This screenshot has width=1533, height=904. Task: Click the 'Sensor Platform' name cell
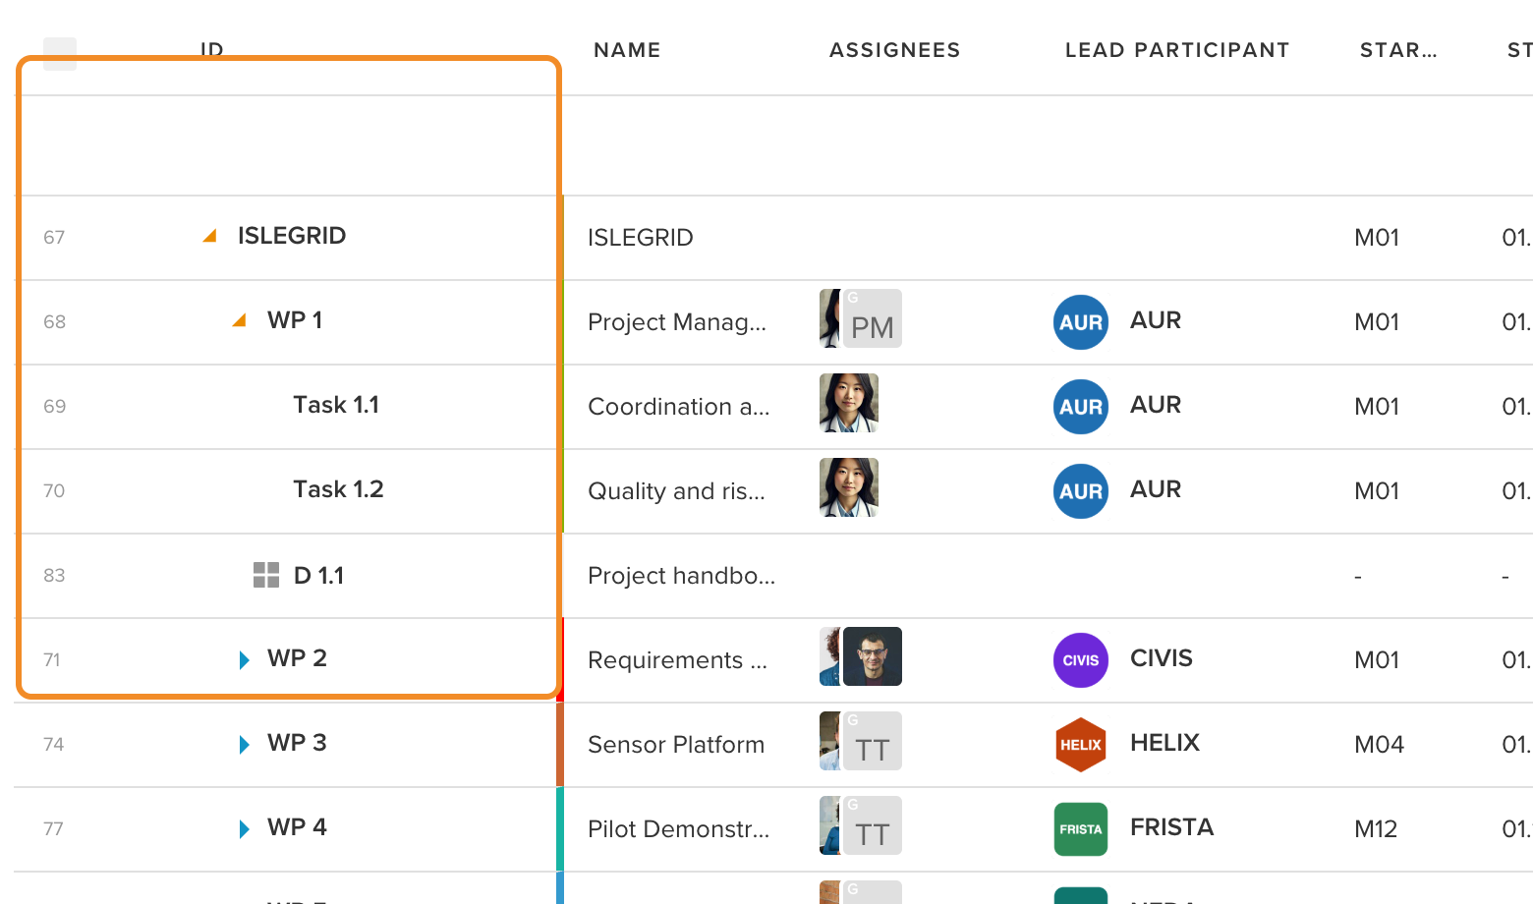coord(676,745)
